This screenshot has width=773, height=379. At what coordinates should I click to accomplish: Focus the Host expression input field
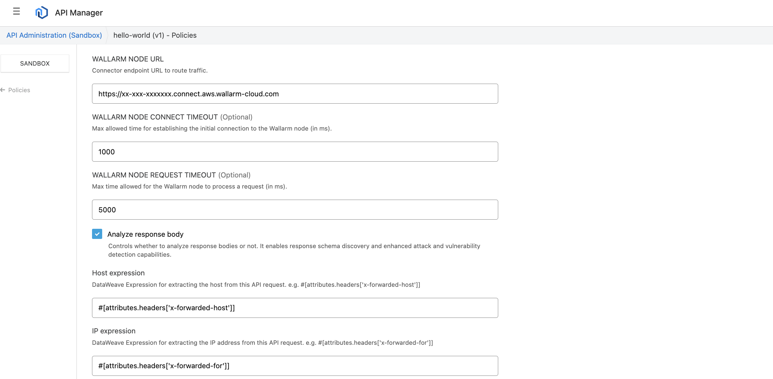click(295, 308)
